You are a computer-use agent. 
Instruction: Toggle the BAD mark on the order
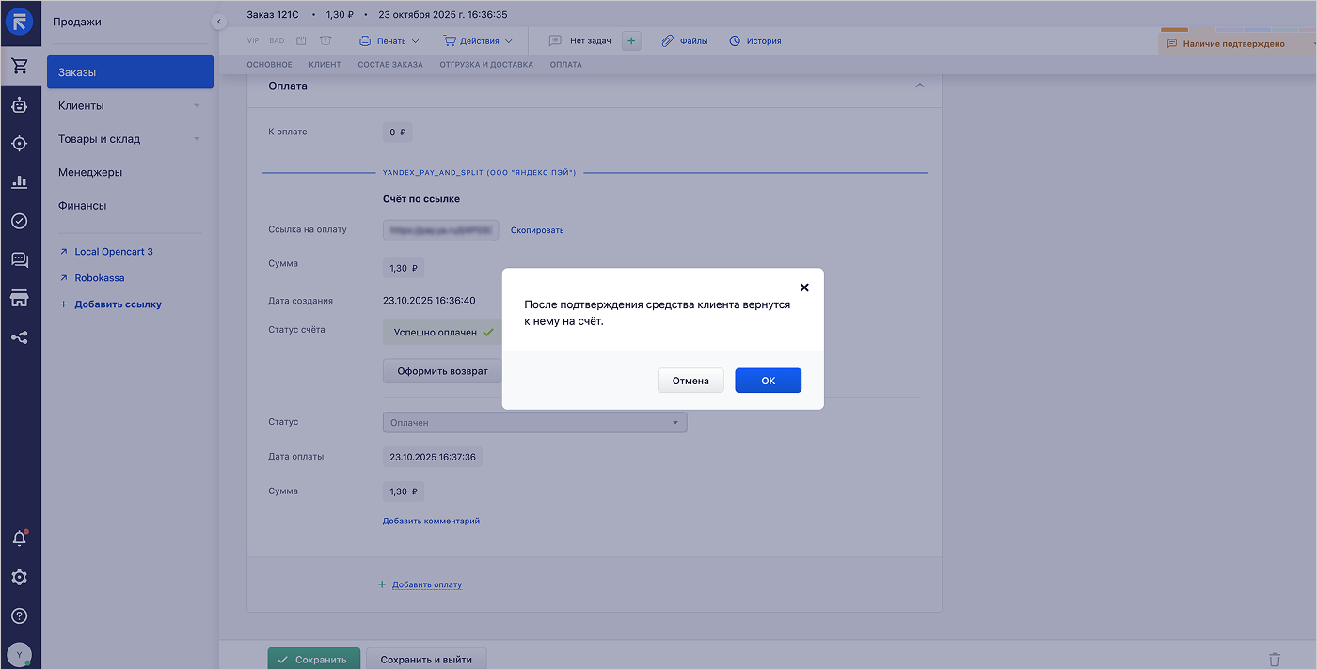(x=277, y=41)
